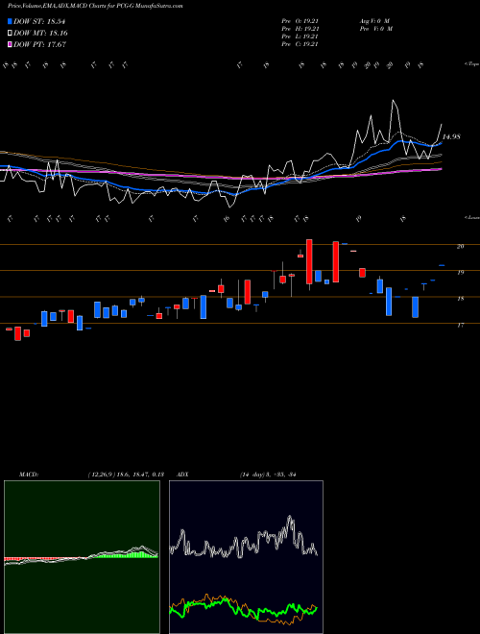Click the 'Pre O: 19.21' value
This screenshot has height=634, width=480.
click(x=300, y=21)
